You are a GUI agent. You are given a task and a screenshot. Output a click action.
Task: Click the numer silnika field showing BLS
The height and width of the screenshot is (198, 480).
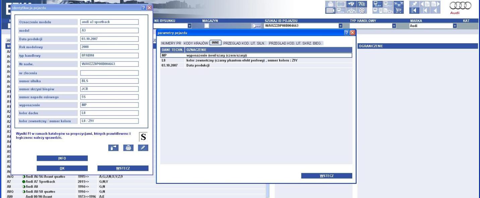[x=109, y=81]
